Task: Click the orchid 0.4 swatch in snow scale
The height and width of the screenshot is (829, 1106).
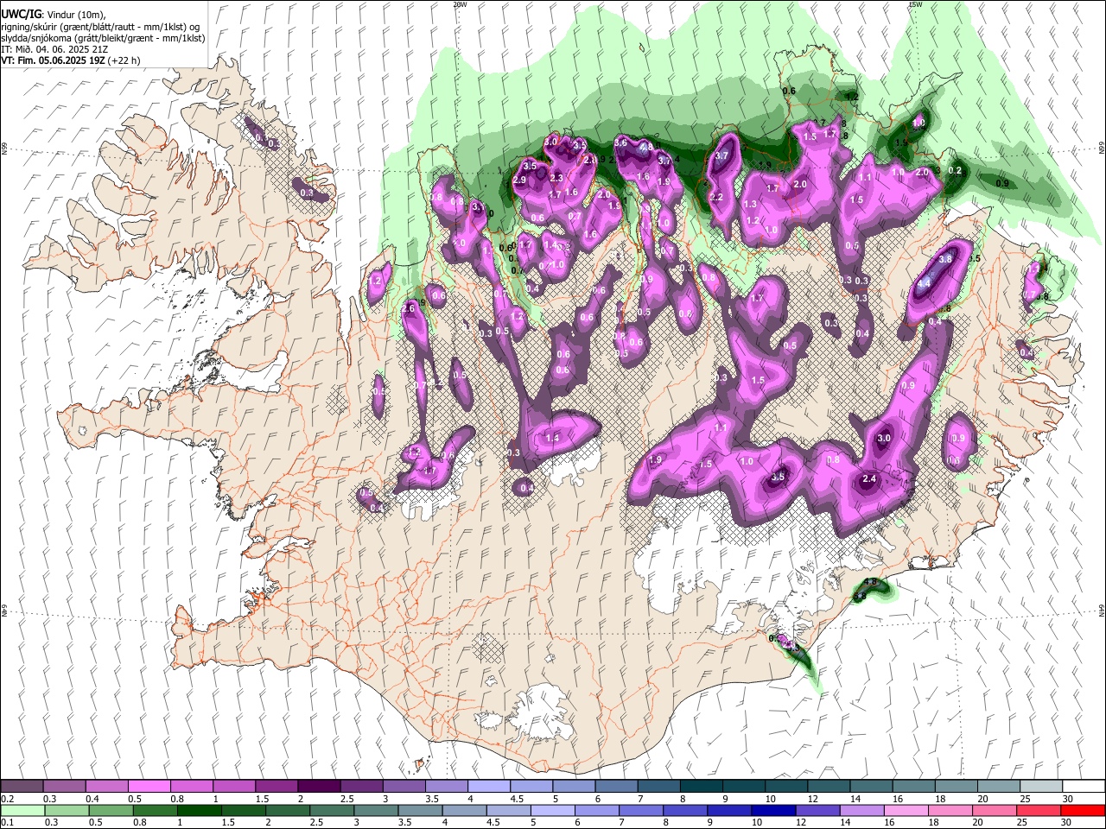Action: pos(107,786)
